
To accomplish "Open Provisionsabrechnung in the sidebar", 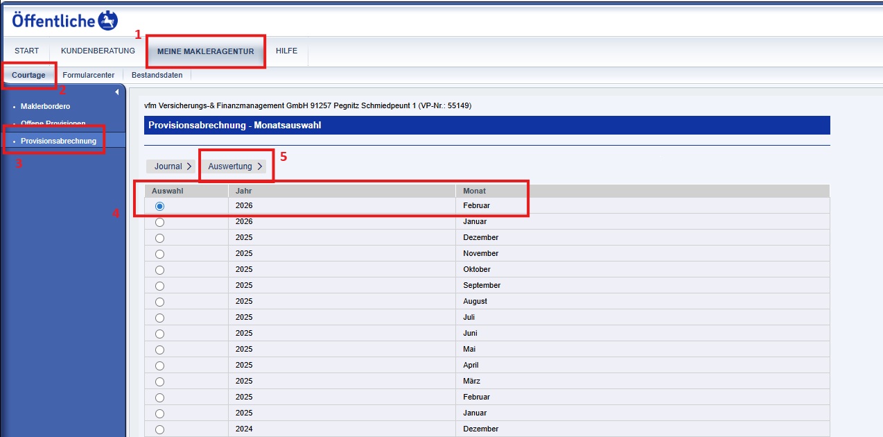I will (x=58, y=141).
